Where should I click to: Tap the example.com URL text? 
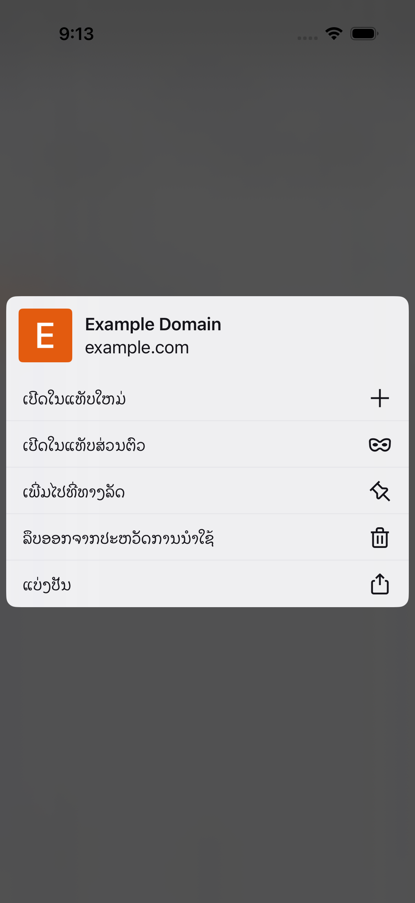[x=137, y=348]
